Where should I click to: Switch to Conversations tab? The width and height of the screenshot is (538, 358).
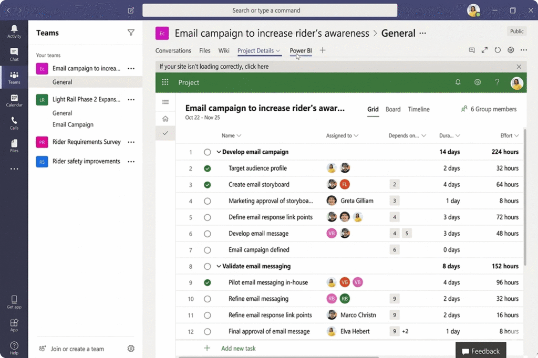coord(173,50)
